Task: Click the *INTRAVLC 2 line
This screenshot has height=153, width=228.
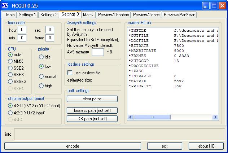Action: coord(153,76)
